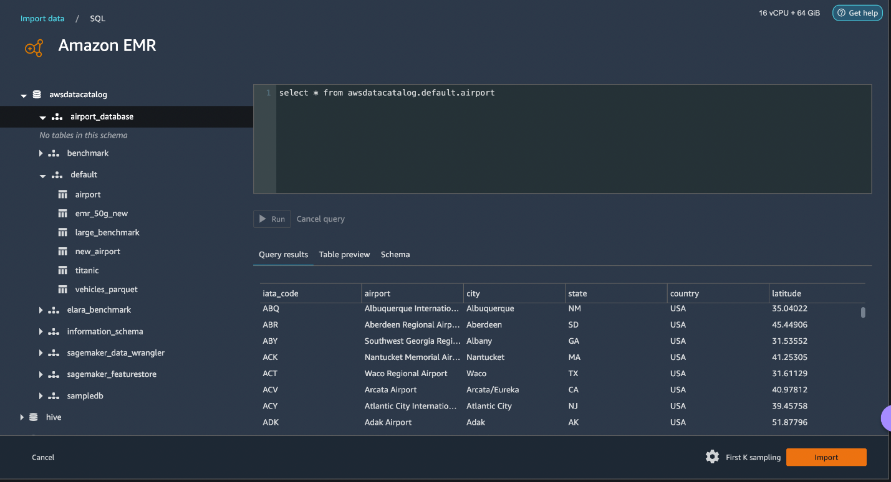Collapse the airport_database schema node
The image size is (891, 482).
point(43,117)
